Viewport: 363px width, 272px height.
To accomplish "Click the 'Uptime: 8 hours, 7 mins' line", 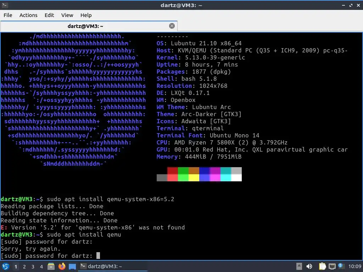I will click(197, 64).
